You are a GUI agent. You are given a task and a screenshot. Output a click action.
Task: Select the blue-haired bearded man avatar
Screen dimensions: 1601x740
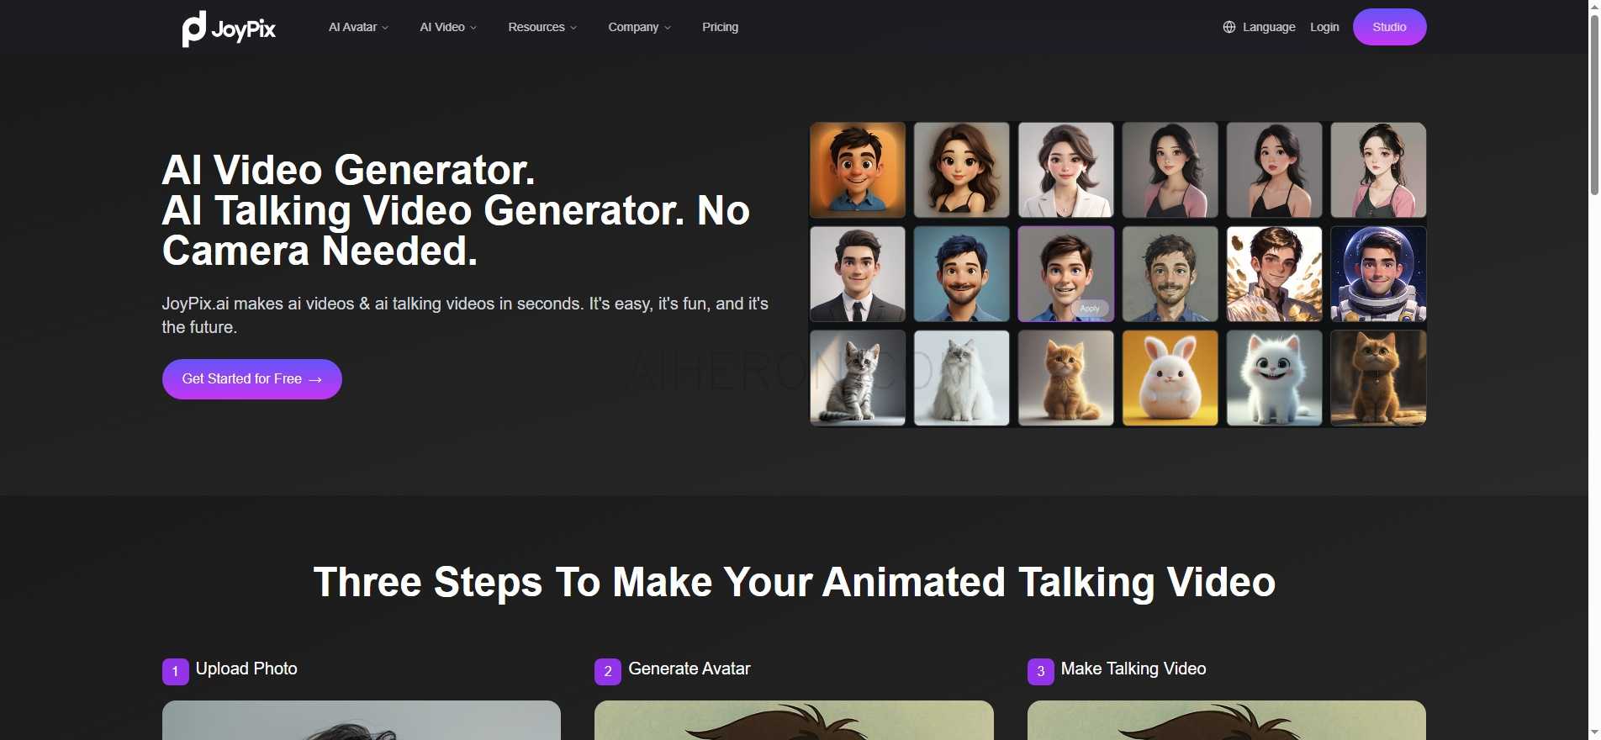pos(962,274)
